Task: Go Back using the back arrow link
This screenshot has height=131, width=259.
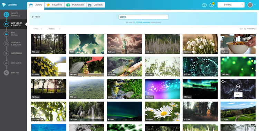Action: coord(36,17)
